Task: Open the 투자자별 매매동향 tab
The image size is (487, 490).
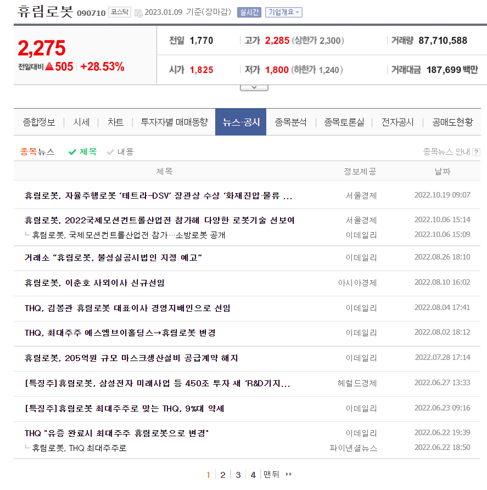Action: coord(174,122)
